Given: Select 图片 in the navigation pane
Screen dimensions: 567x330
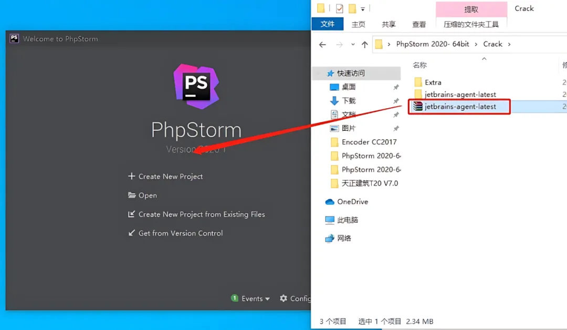Looking at the screenshot, I should tap(349, 128).
